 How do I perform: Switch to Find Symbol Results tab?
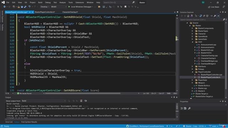click(29, 122)
